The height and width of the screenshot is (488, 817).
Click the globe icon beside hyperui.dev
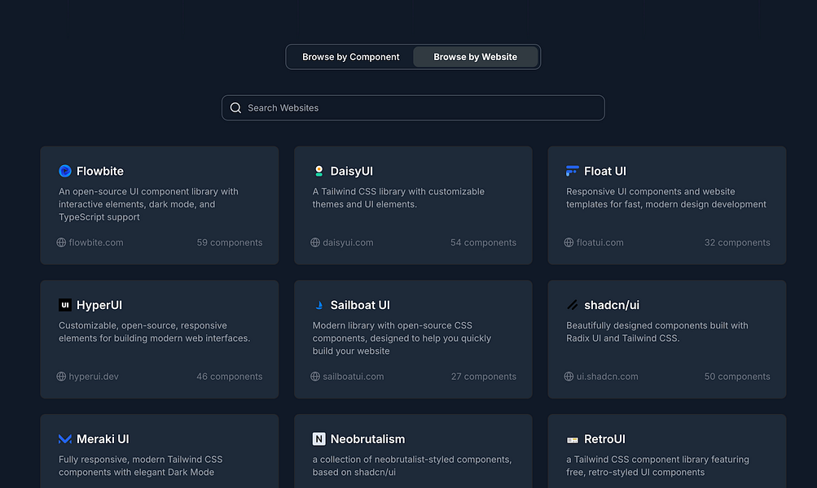point(61,376)
